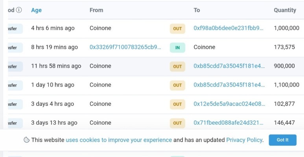Open address 0x12e5de5a9acac024e08...
The width and height of the screenshot is (304, 157).
click(x=229, y=104)
